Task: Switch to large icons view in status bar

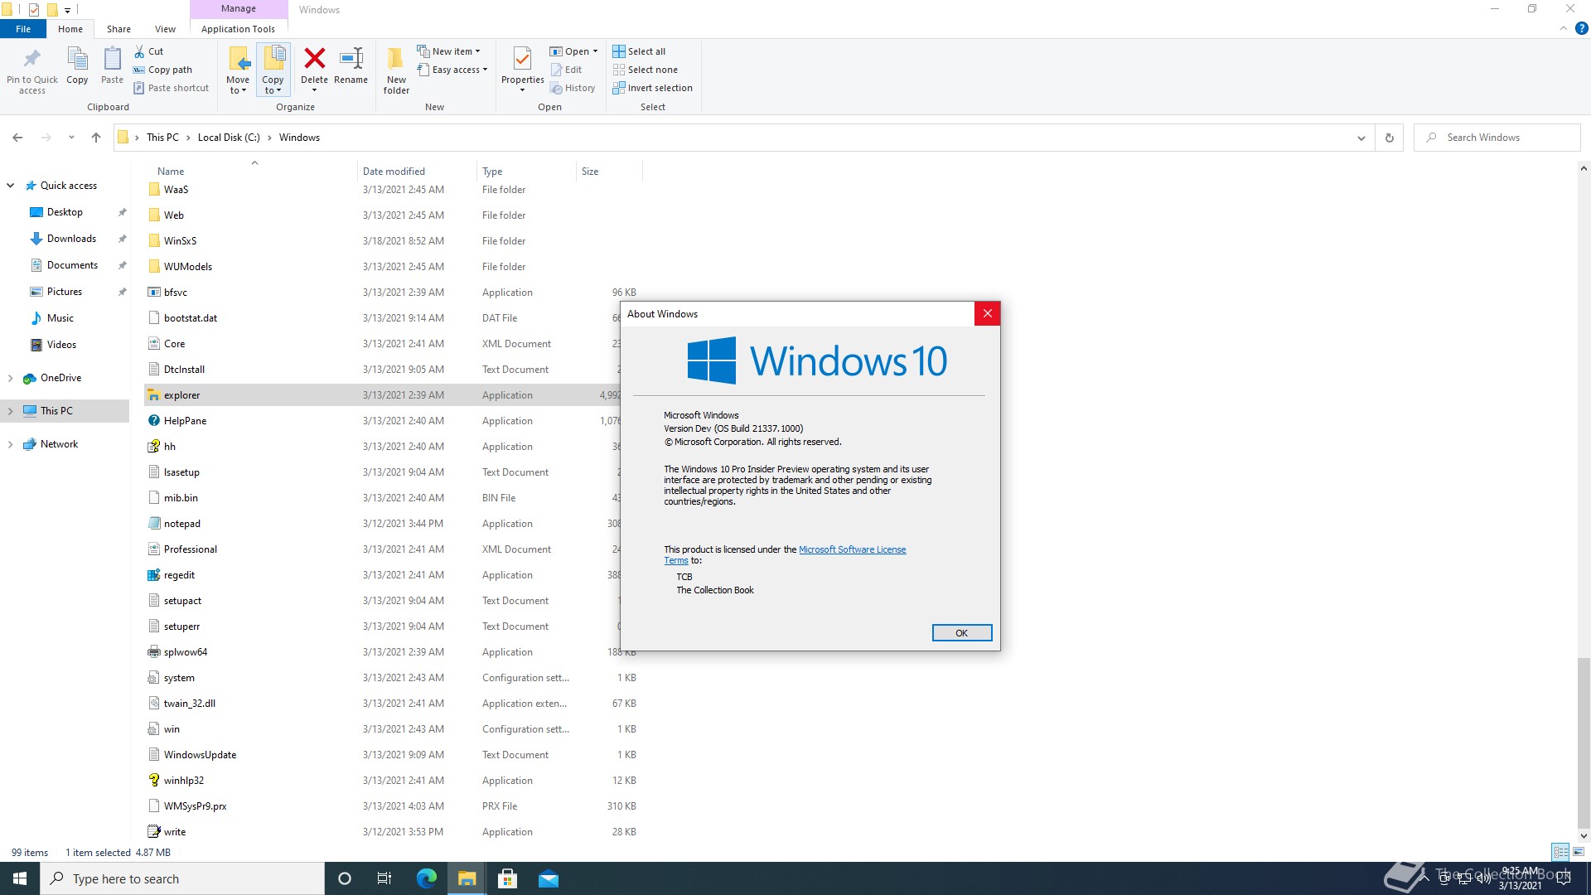Action: (1579, 852)
